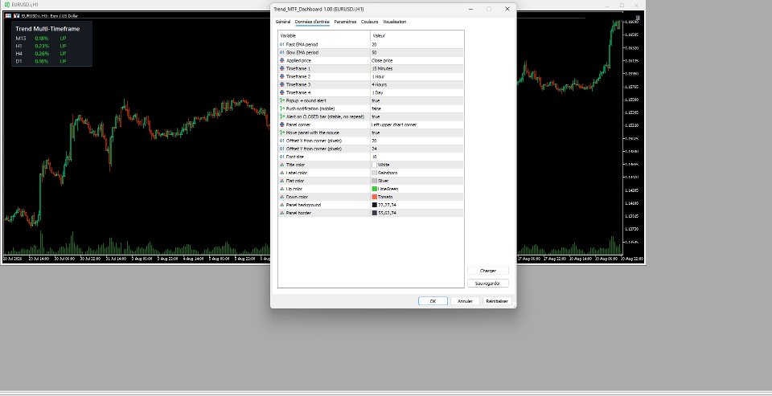Viewport: 772px width, 396px height.
Task: Click the Silver swatch for Flat color
Action: point(374,181)
